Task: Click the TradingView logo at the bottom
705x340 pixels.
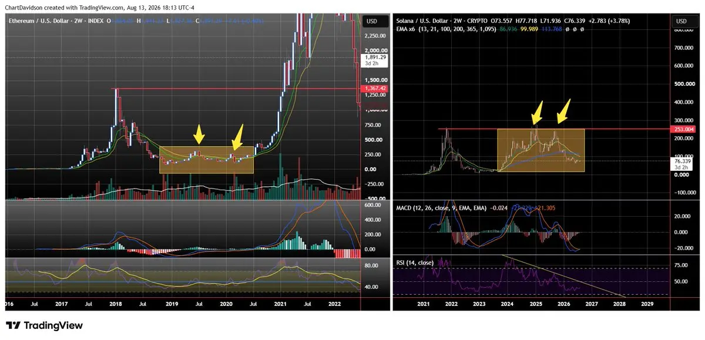Action: tap(44, 325)
